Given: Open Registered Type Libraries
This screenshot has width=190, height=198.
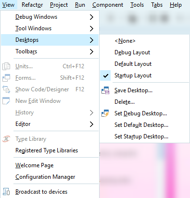Looking at the screenshot, I should coord(50,150).
